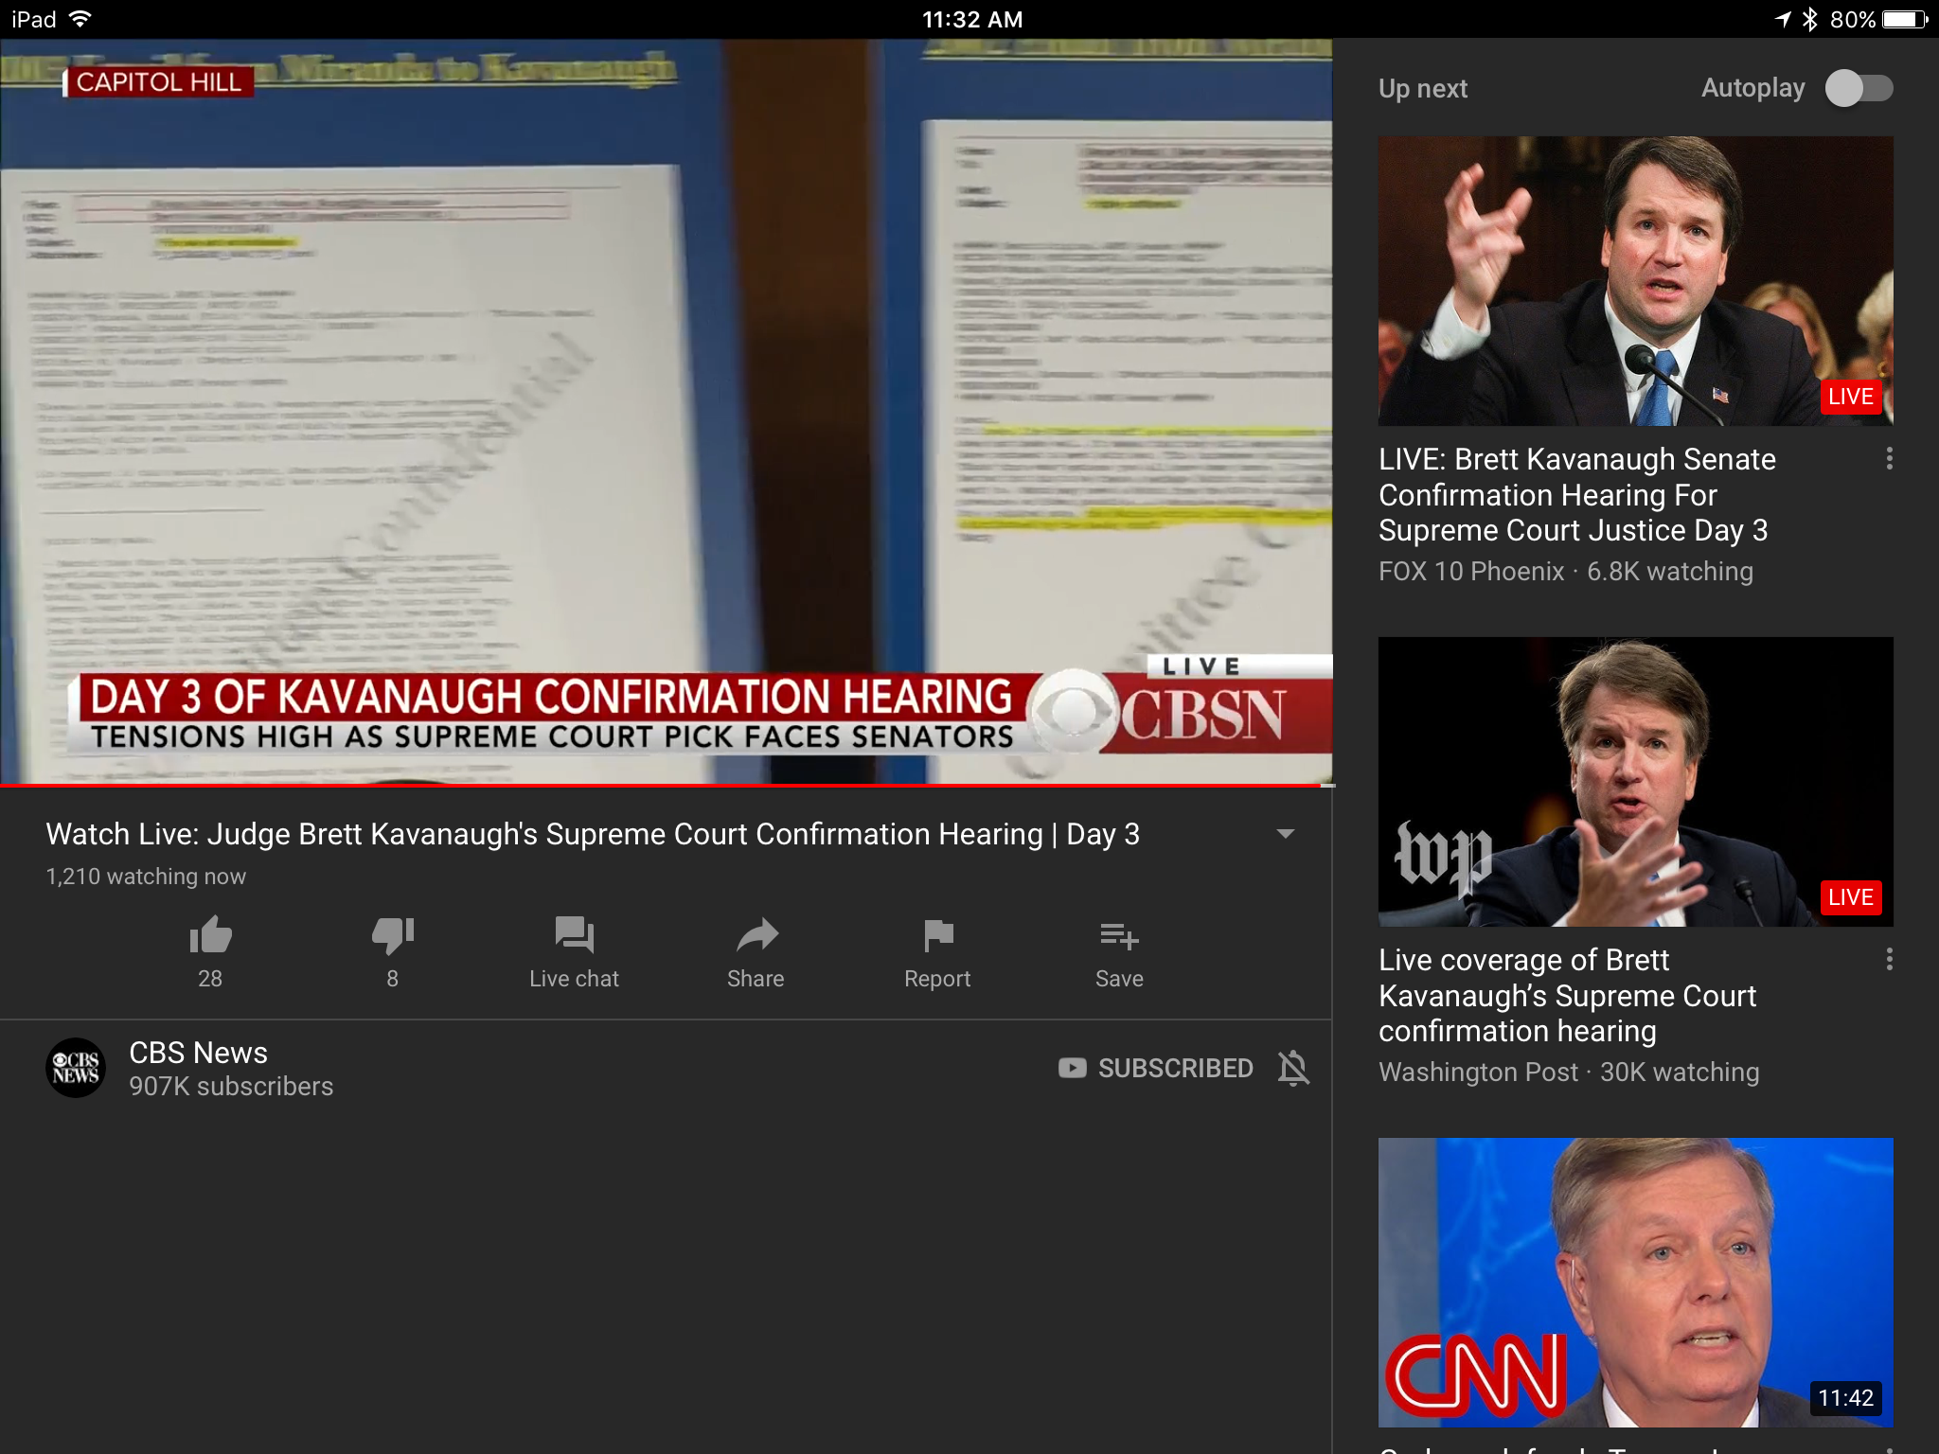Toggle the Autoplay switch

click(x=1859, y=88)
